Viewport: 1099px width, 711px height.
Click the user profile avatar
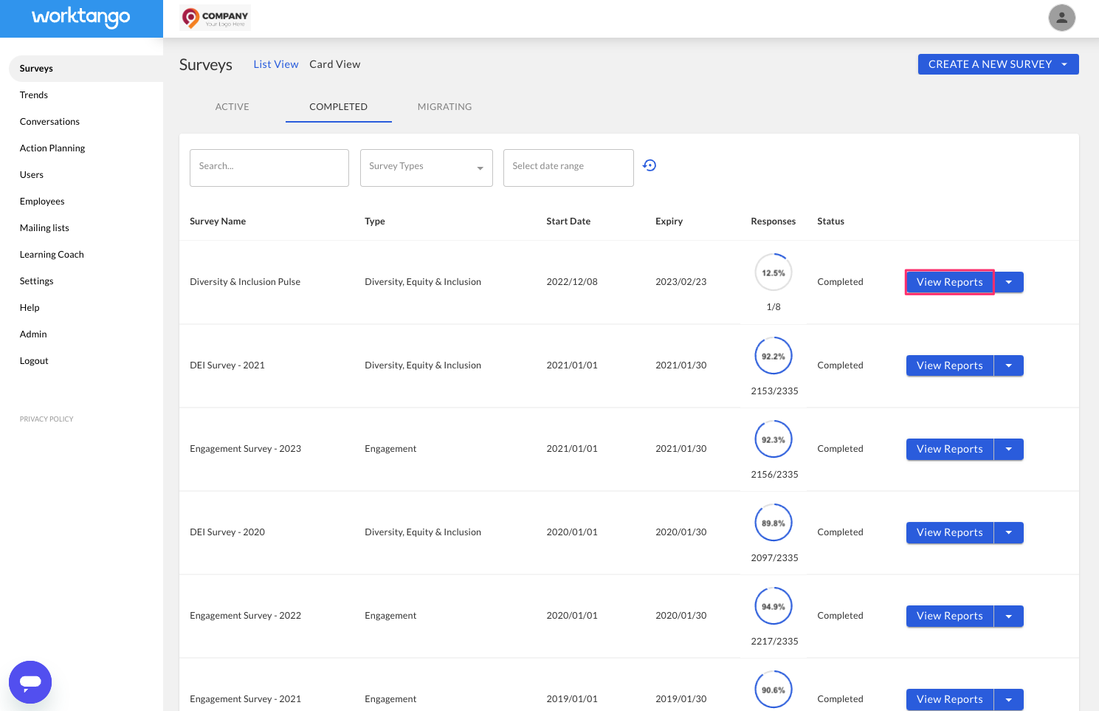1061,18
